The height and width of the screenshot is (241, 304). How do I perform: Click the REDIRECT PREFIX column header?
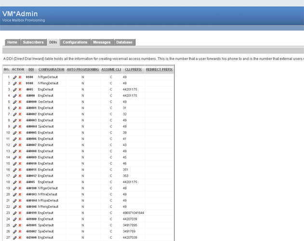pyautogui.click(x=159, y=70)
